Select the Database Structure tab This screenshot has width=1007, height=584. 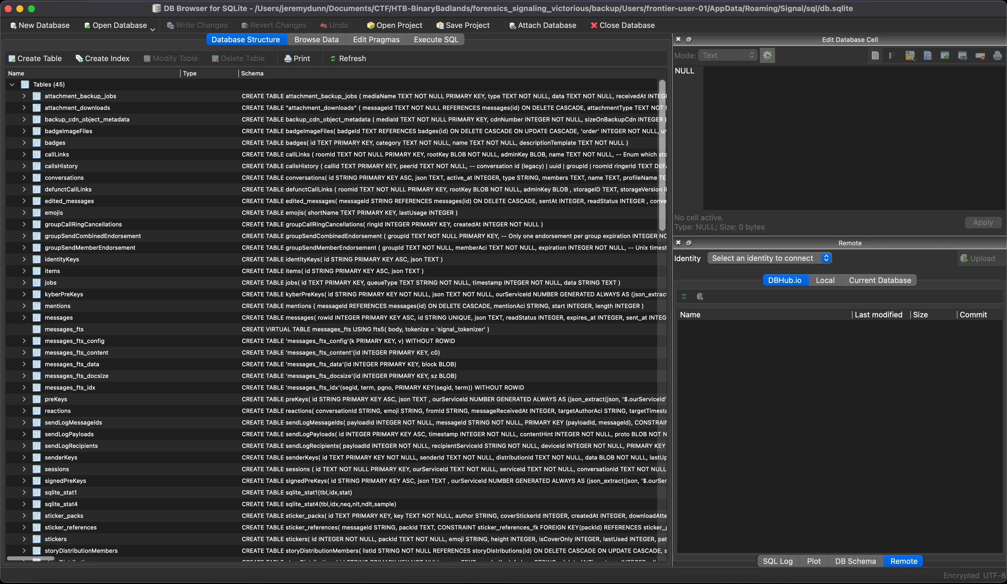(246, 40)
